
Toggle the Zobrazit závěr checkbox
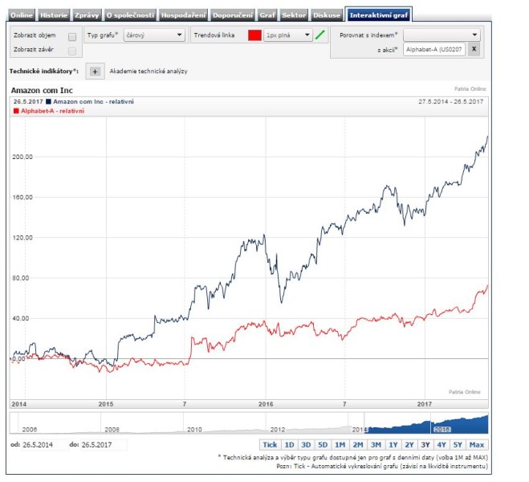[x=72, y=51]
